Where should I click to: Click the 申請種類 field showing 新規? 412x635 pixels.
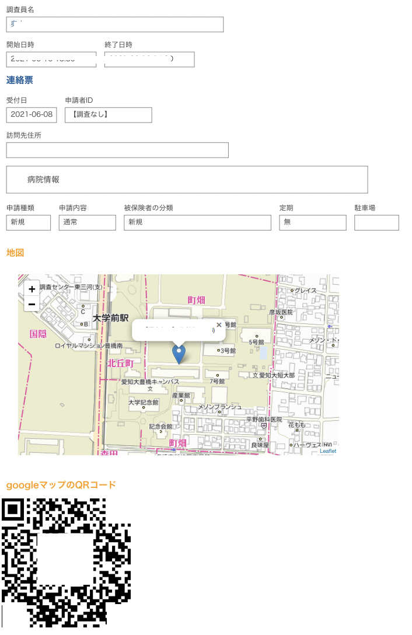pyautogui.click(x=29, y=223)
